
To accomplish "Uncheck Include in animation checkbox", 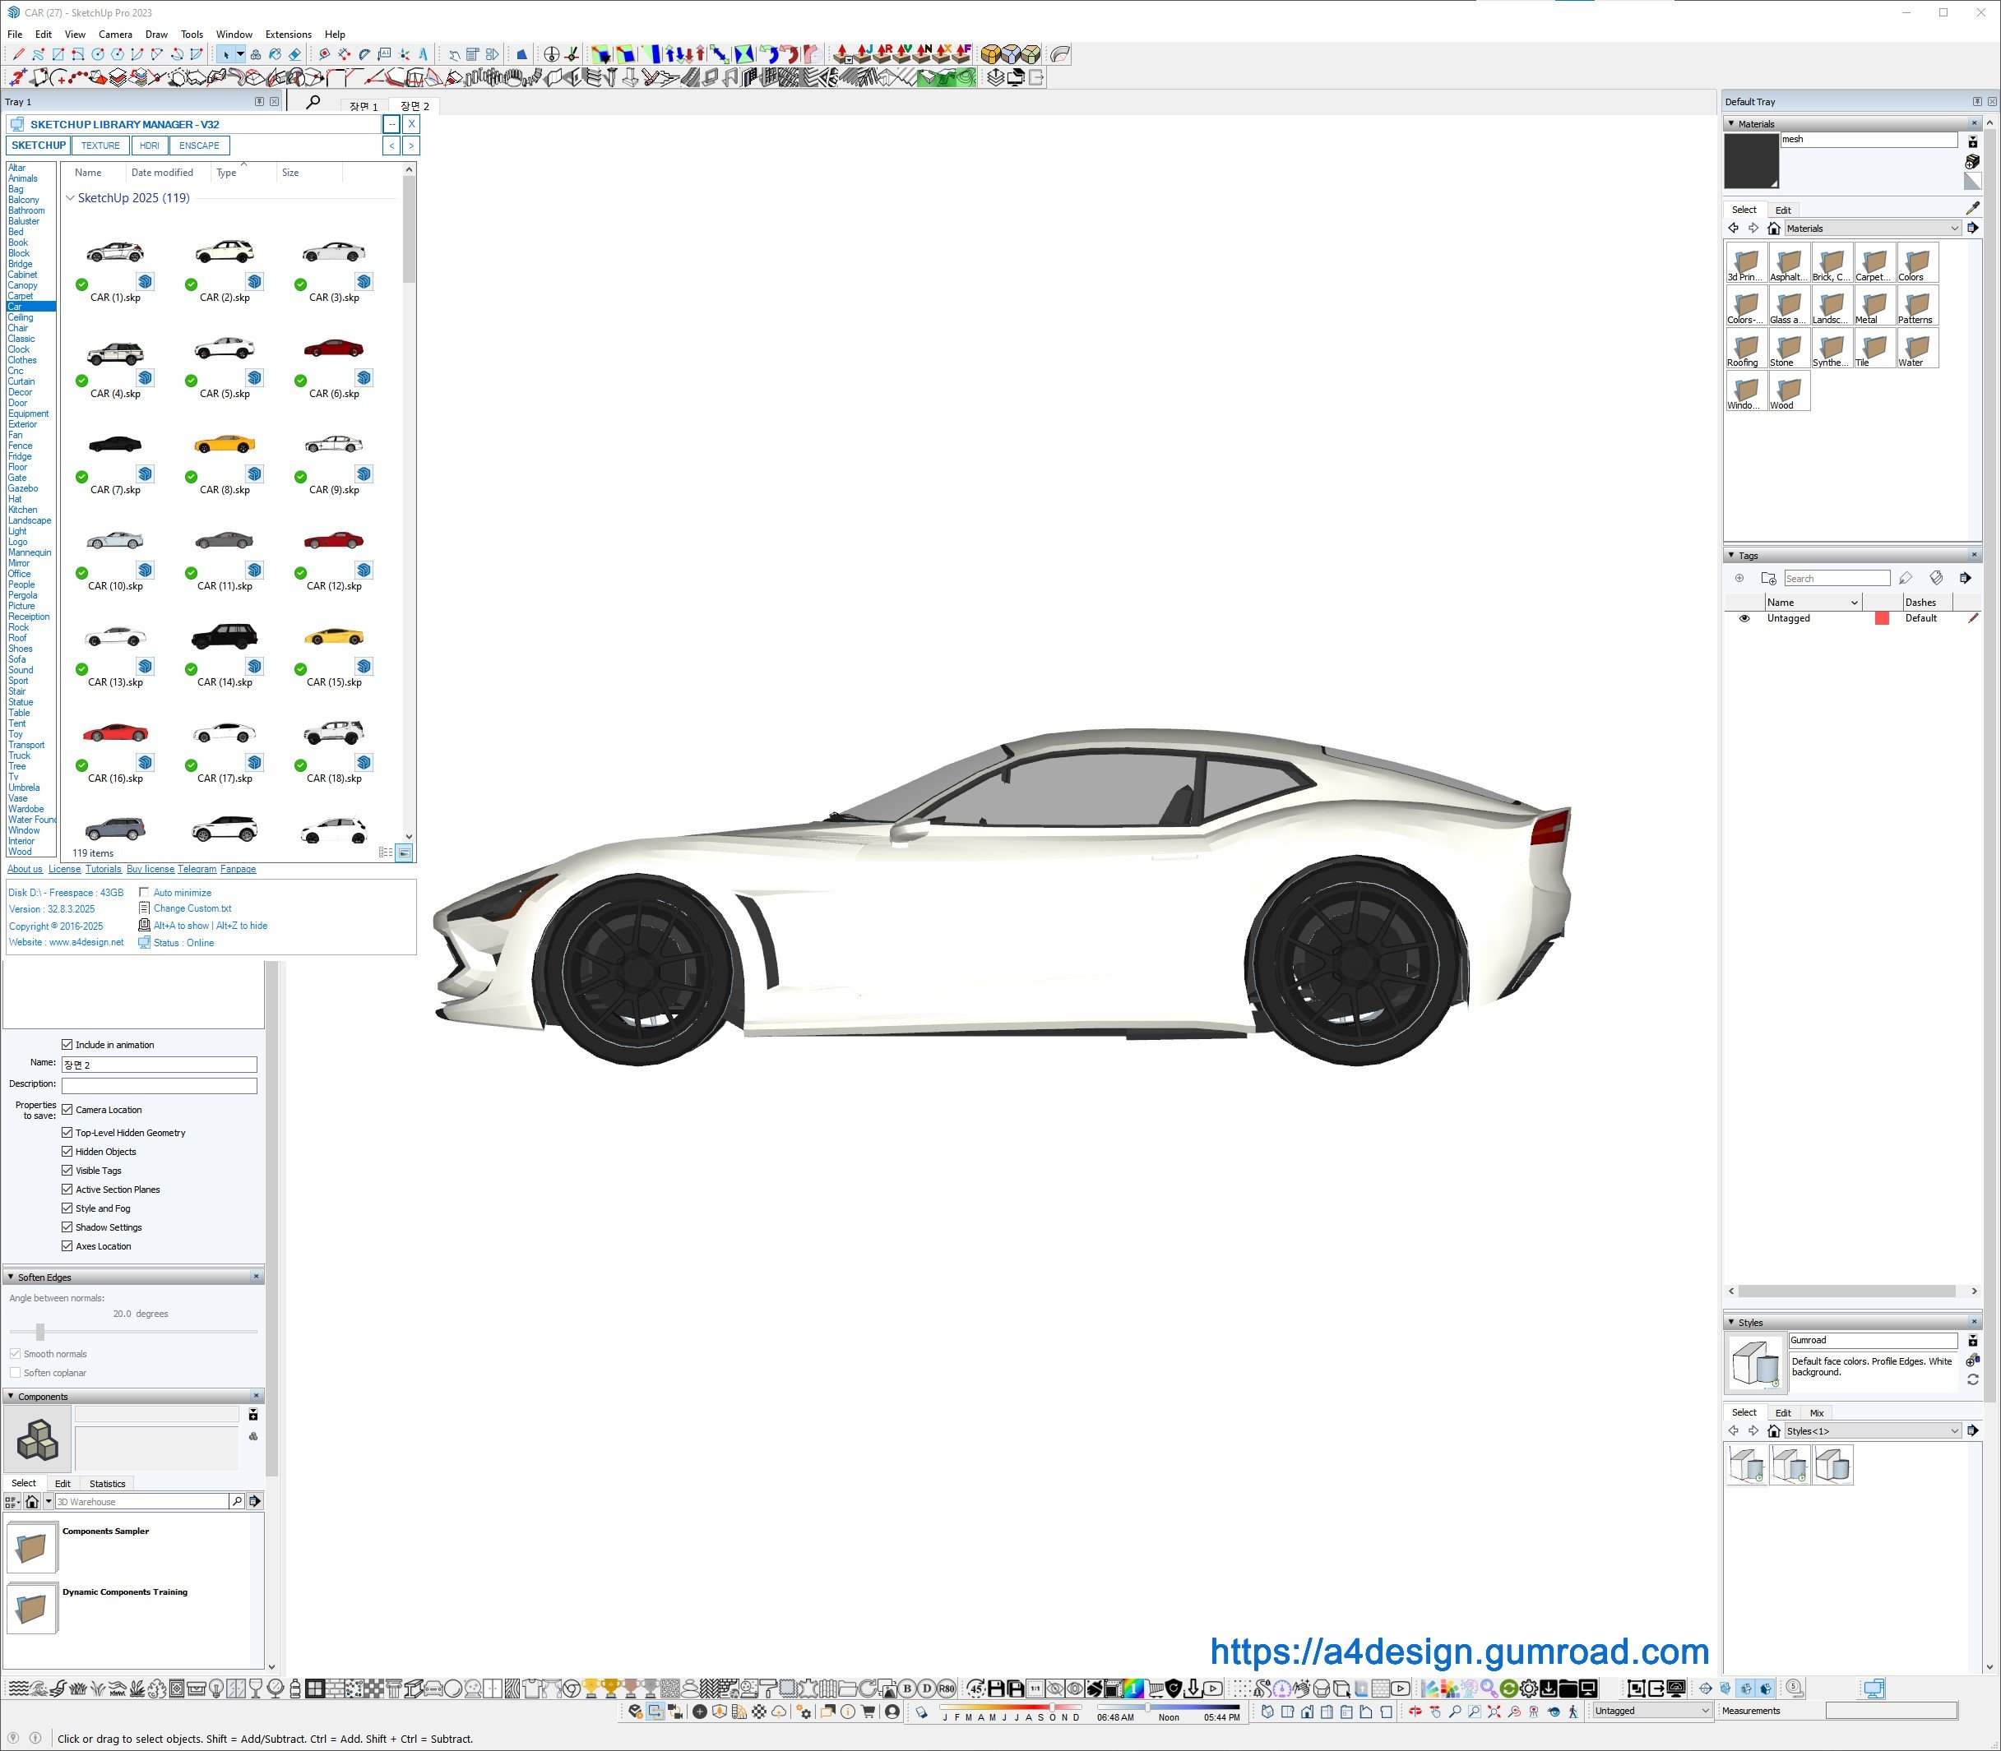I will click(67, 1045).
